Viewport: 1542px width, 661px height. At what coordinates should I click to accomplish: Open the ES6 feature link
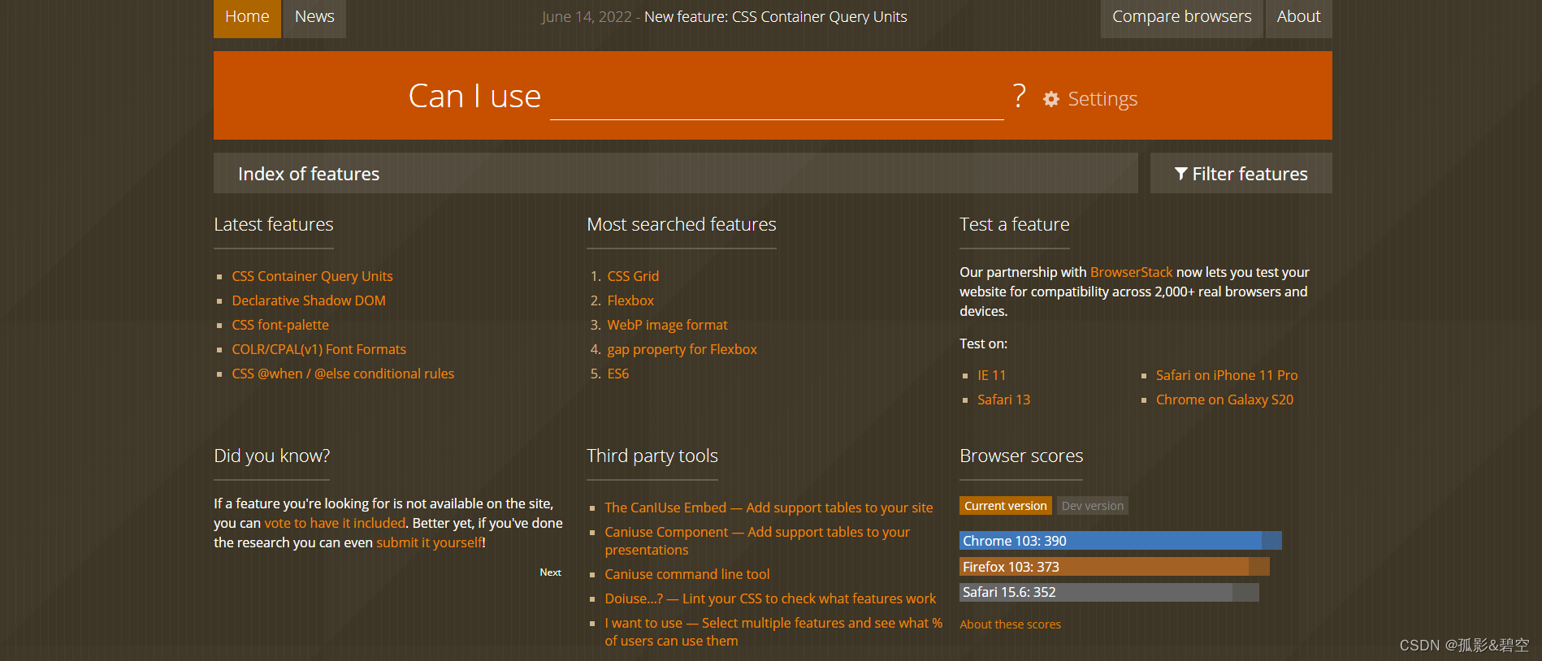point(618,374)
